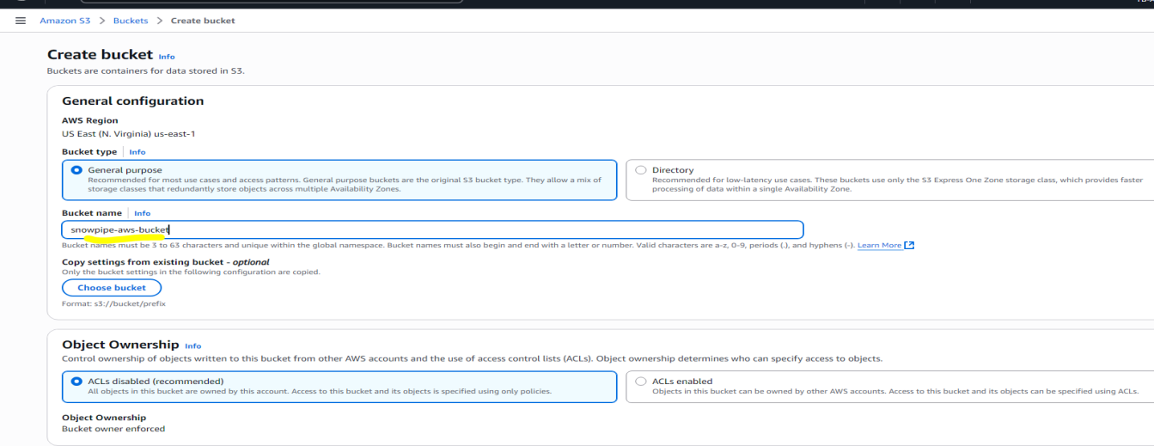Go to Amazon S3 breadcrumb
1154x446 pixels.
pos(64,21)
